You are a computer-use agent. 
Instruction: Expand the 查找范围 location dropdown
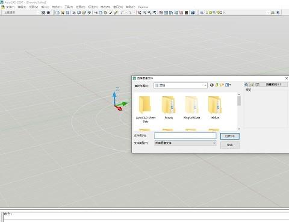(205, 85)
